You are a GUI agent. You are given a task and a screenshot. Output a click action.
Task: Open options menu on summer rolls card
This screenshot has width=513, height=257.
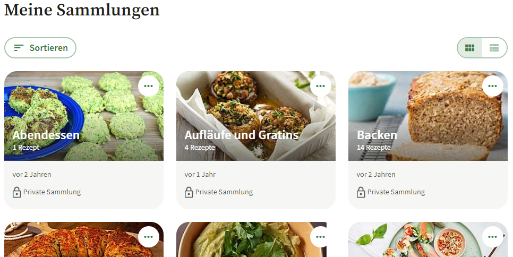pos(493,237)
